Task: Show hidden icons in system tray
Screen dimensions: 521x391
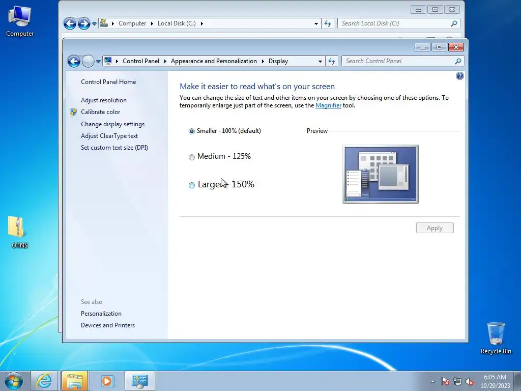Action: [432, 381]
